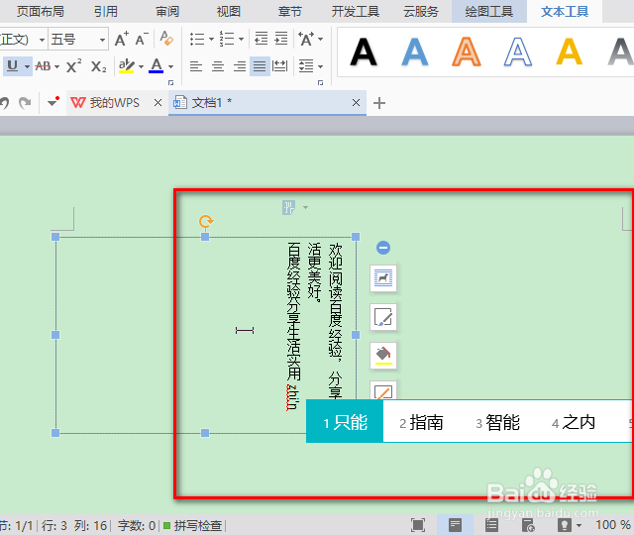Decrease font size with A- icon
Image resolution: width=634 pixels, height=535 pixels.
142,40
